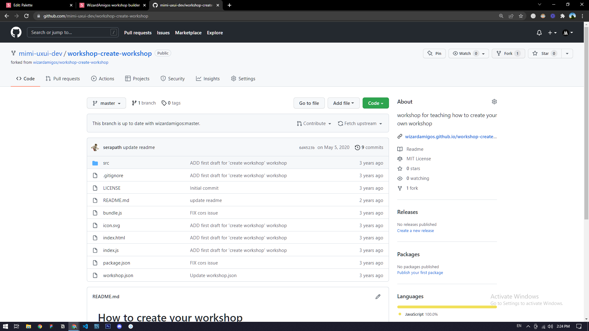589x331 pixels.
Task: Toggle Watch on the repository
Action: coord(464,53)
